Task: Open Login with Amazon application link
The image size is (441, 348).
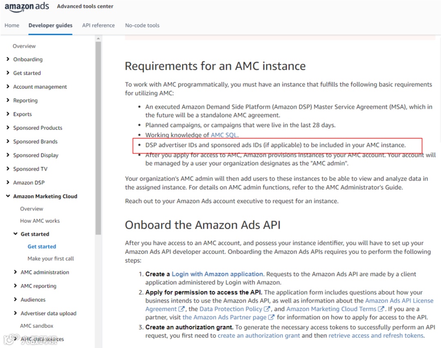Action: (x=217, y=274)
